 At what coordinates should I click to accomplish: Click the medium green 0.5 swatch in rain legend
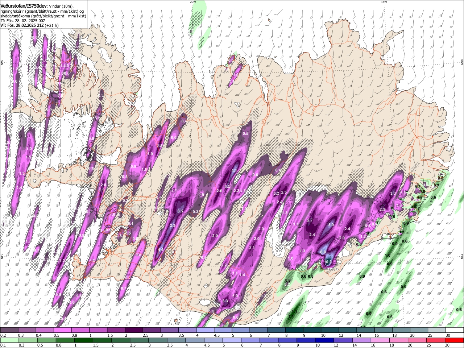46,340
